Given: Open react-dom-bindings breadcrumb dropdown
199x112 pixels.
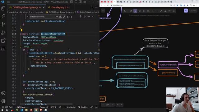Looking at the screenshot, I should (19, 12).
